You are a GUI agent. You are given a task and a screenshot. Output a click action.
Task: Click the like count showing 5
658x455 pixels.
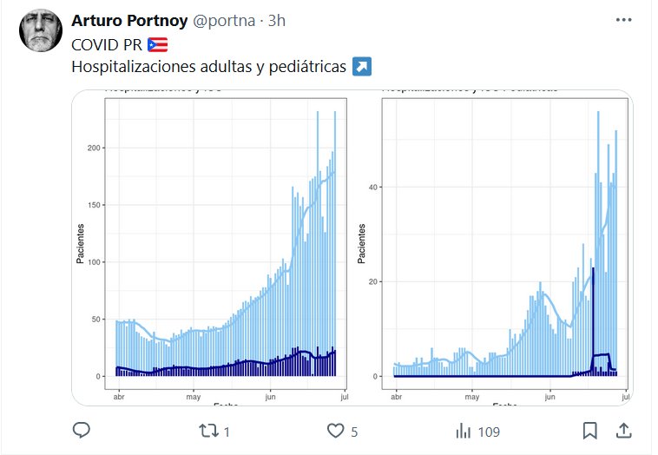pyautogui.click(x=354, y=431)
